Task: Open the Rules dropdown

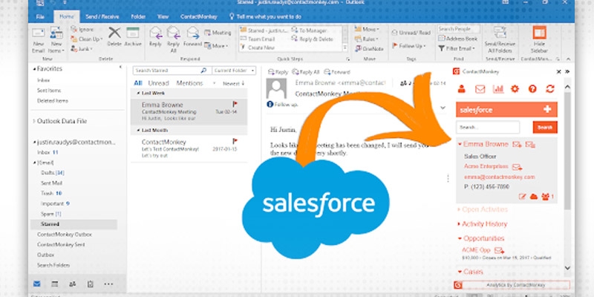Action: pos(367,39)
